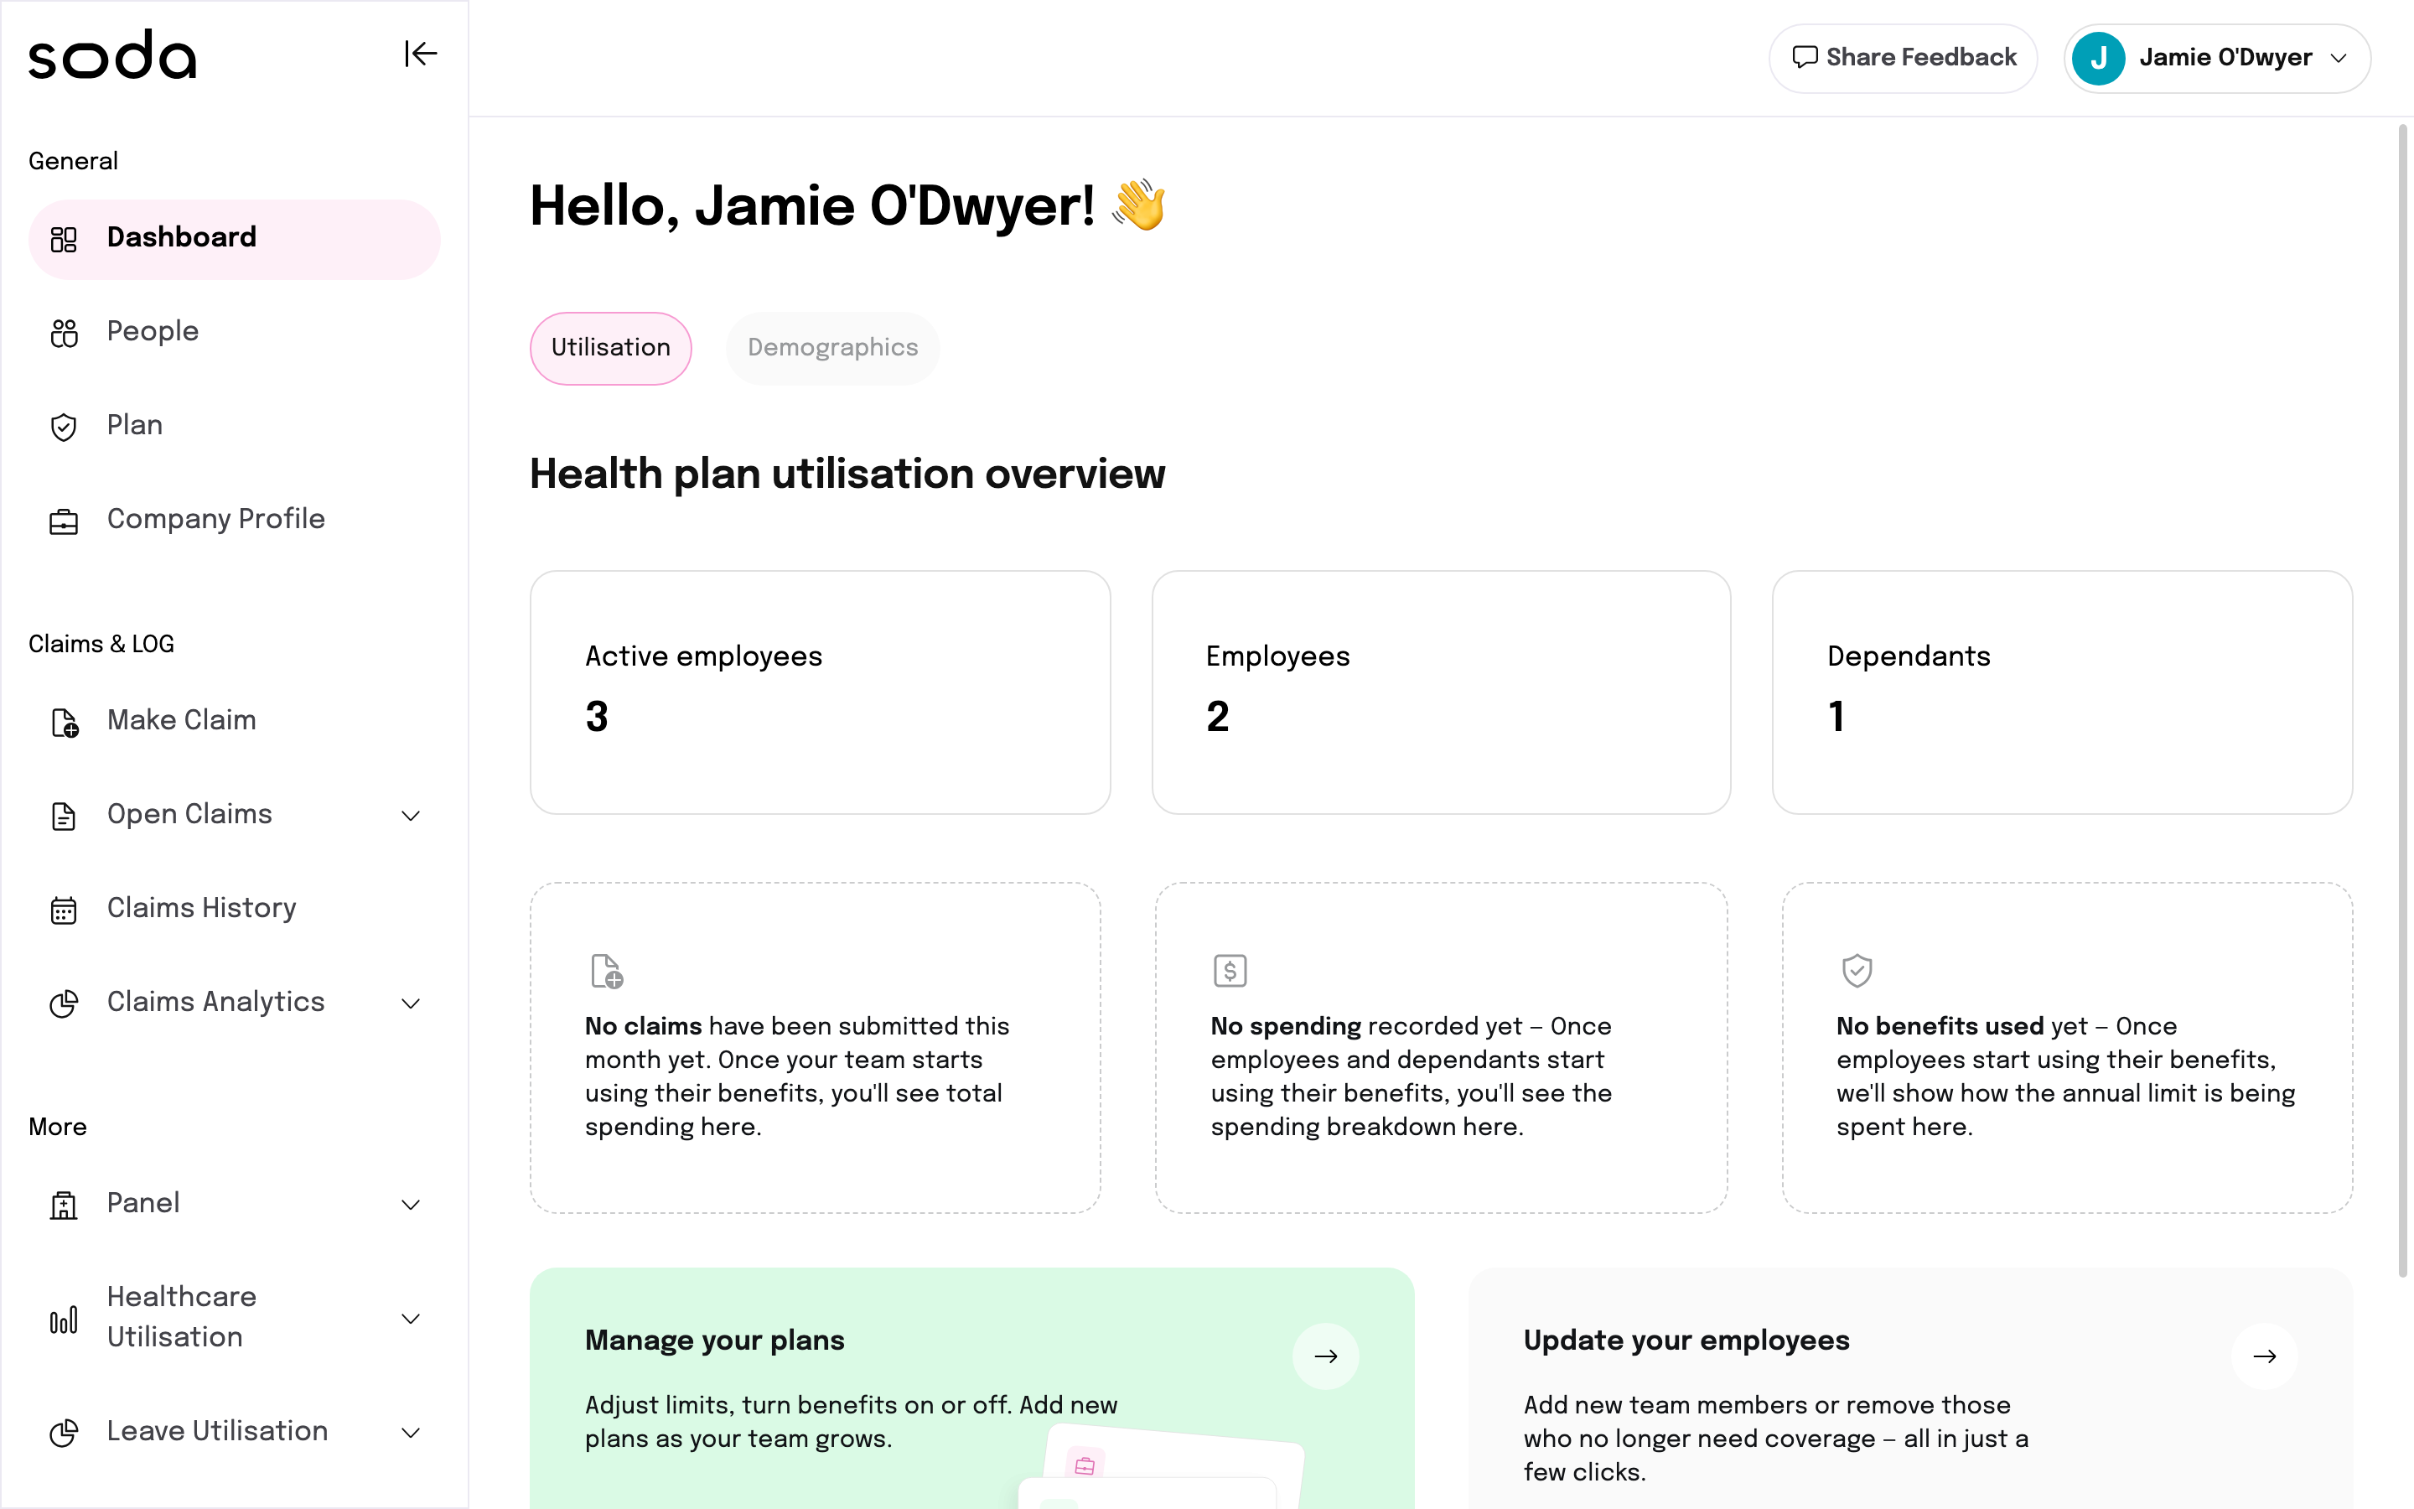This screenshot has width=2414, height=1509.
Task: Click the Healthcare Utilisation label
Action: coord(182,1317)
